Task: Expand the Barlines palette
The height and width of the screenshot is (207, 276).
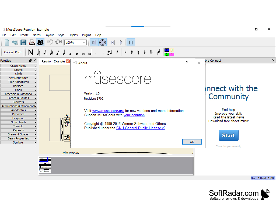Action: [x=19, y=86]
